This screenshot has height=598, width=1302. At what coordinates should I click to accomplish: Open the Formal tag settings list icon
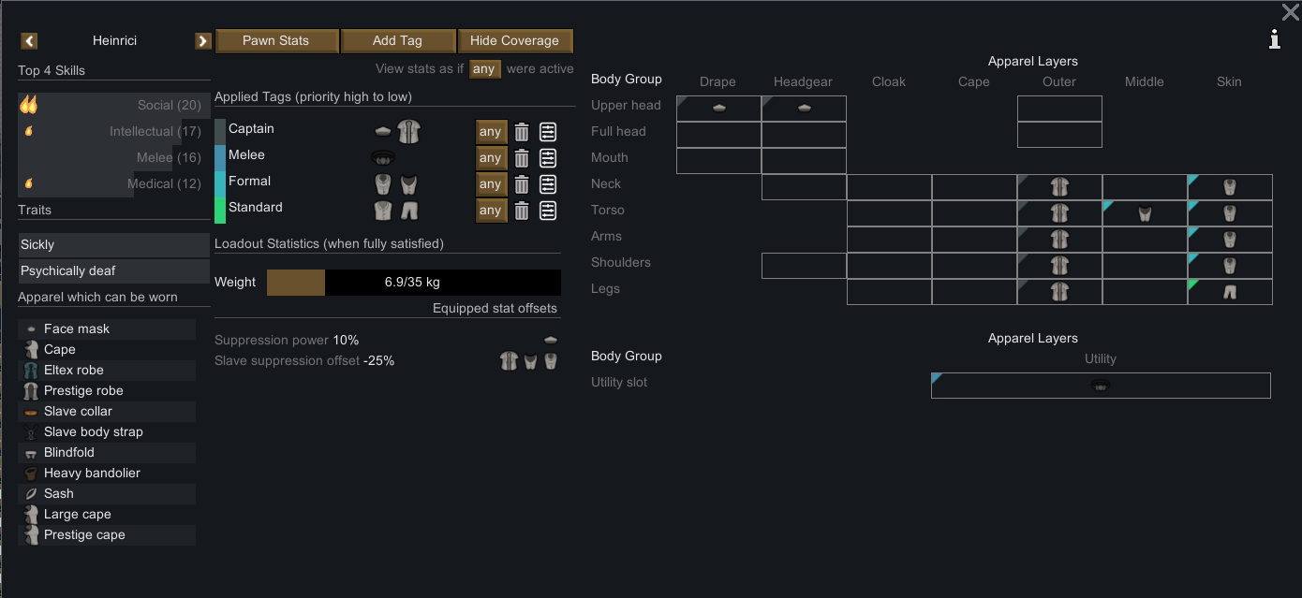(548, 184)
